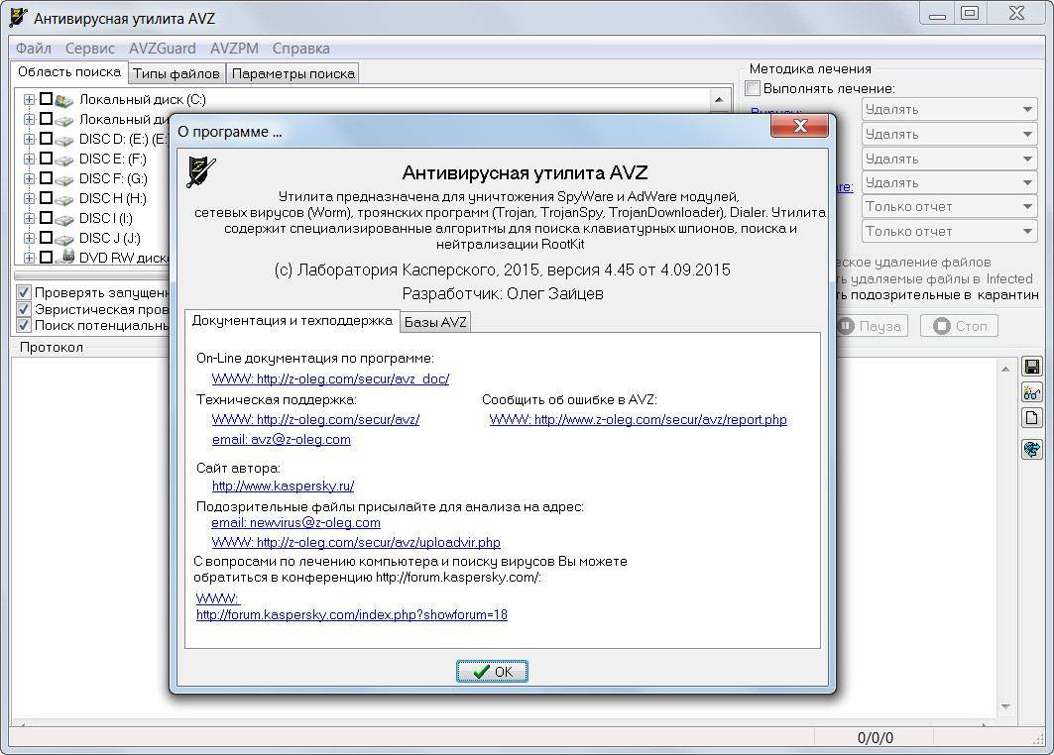The image size is (1054, 755).
Task: Open the Сервис menu
Action: [89, 49]
